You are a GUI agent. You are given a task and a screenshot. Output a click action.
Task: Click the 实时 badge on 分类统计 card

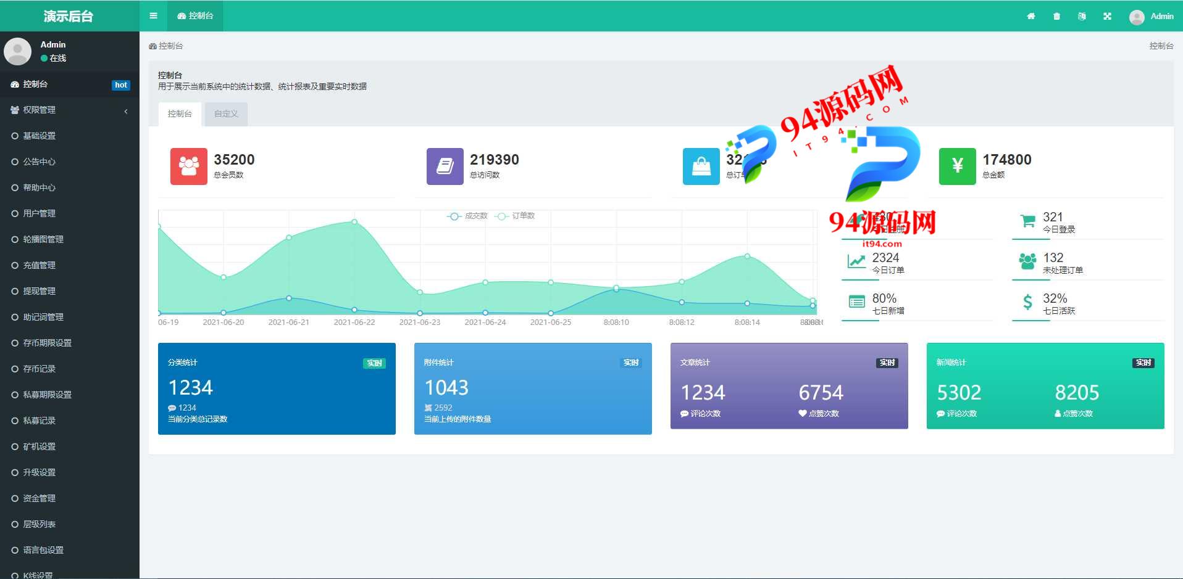(x=374, y=363)
